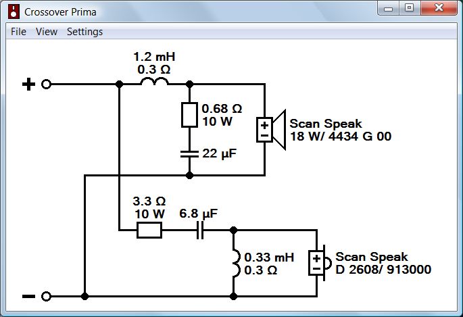Screen dimensions: 463x317
Task: Click the negative input terminal circle
Action: coord(46,296)
